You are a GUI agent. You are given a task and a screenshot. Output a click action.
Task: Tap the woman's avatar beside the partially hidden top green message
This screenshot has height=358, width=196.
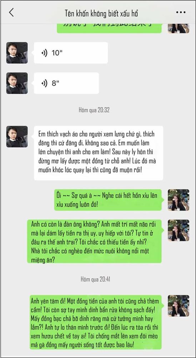pyautogui.click(x=179, y=28)
